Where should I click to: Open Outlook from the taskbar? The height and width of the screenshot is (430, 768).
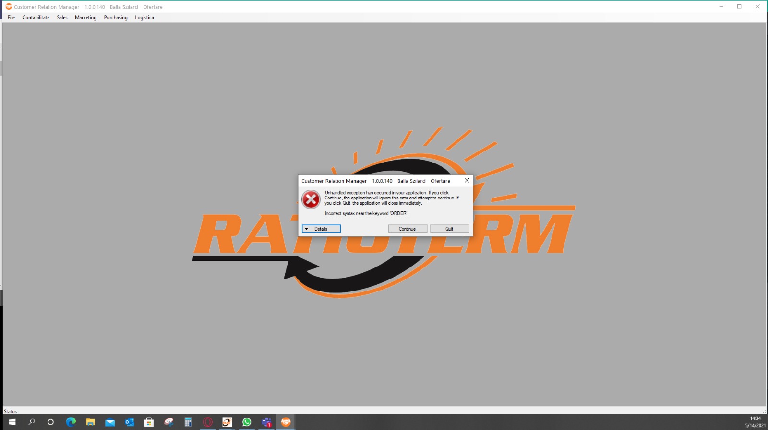[x=130, y=422]
